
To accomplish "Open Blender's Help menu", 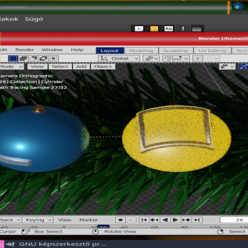I will click(77, 50).
